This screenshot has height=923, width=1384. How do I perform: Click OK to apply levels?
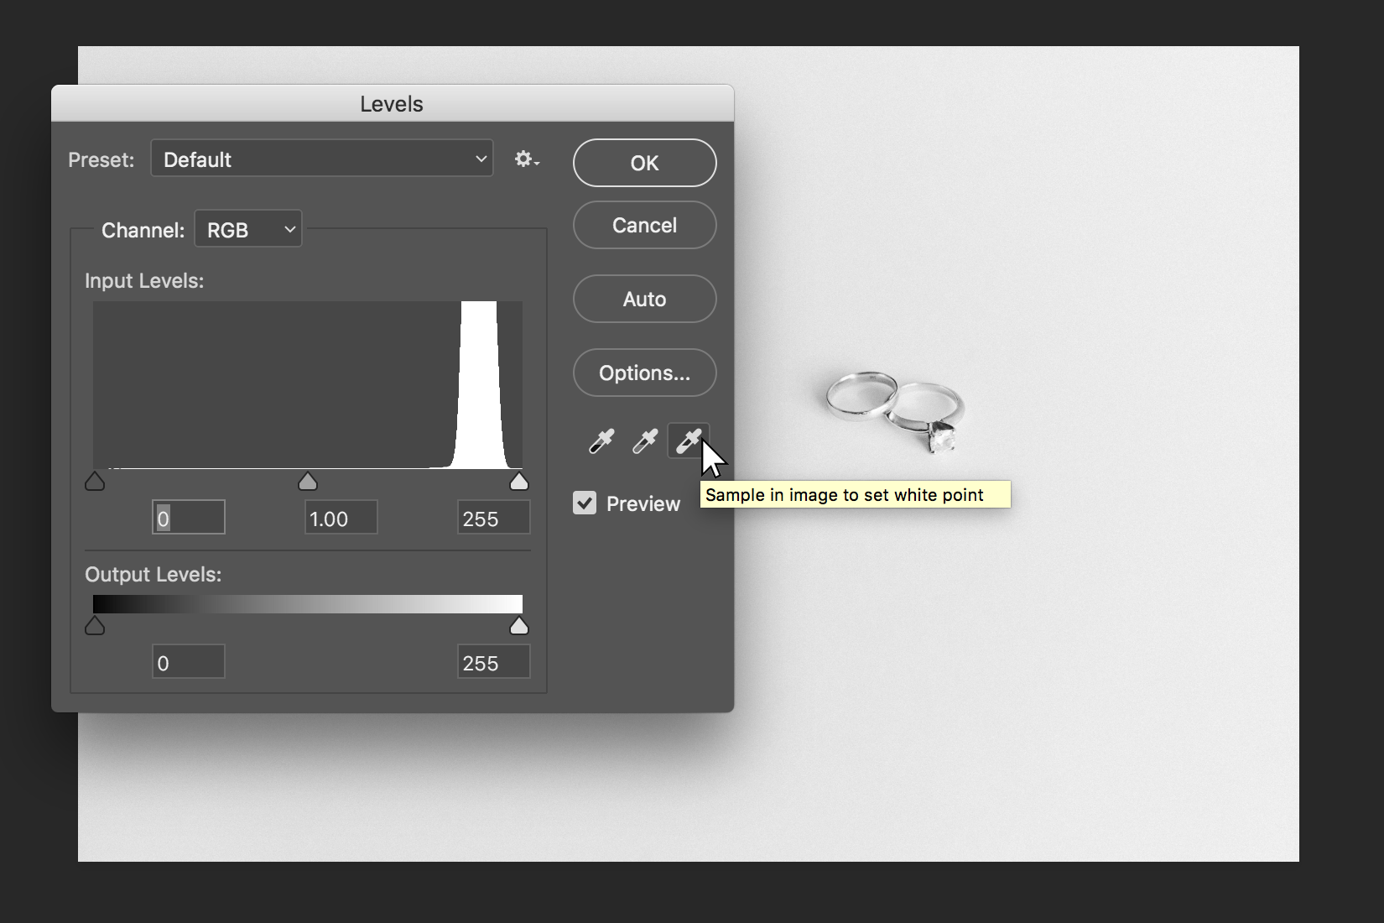(644, 163)
